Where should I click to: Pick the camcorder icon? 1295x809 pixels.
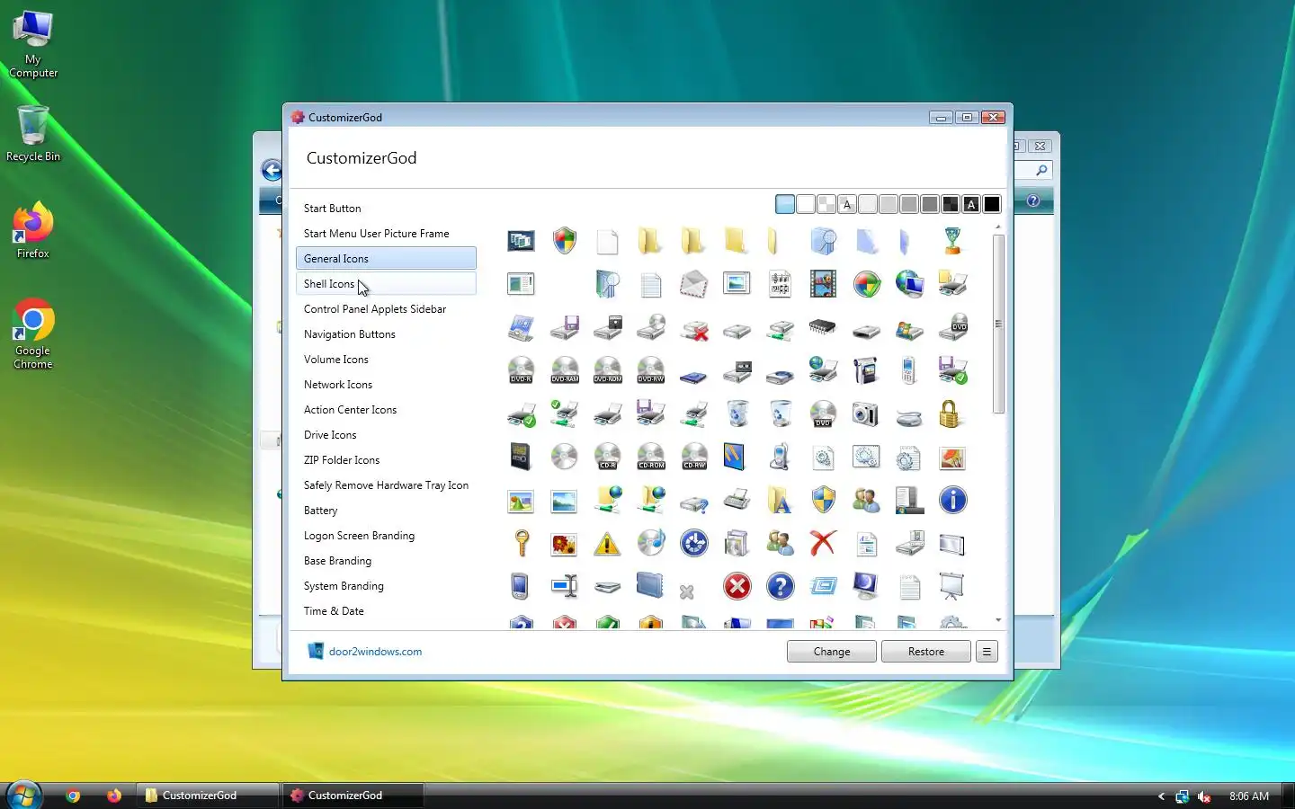(866, 370)
